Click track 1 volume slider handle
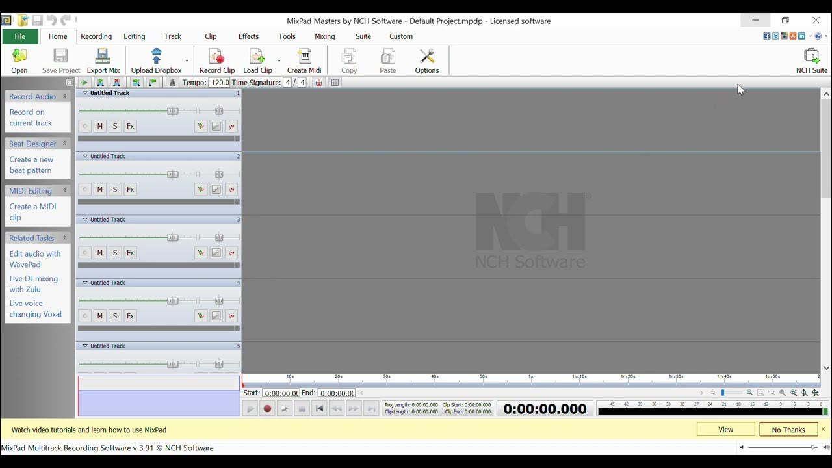Screen dimensions: 832x468 [x=172, y=111]
